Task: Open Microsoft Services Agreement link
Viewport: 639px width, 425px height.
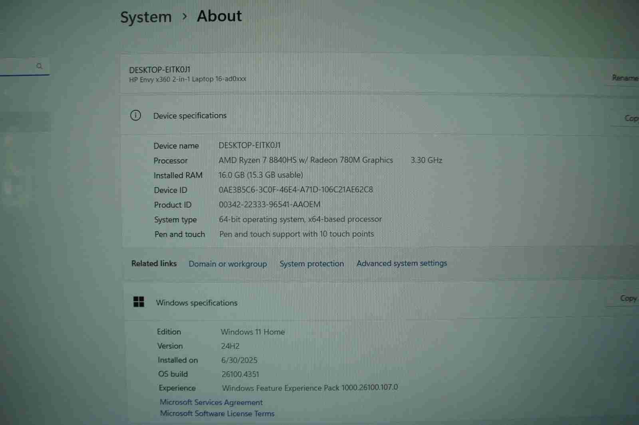Action: pyautogui.click(x=211, y=402)
